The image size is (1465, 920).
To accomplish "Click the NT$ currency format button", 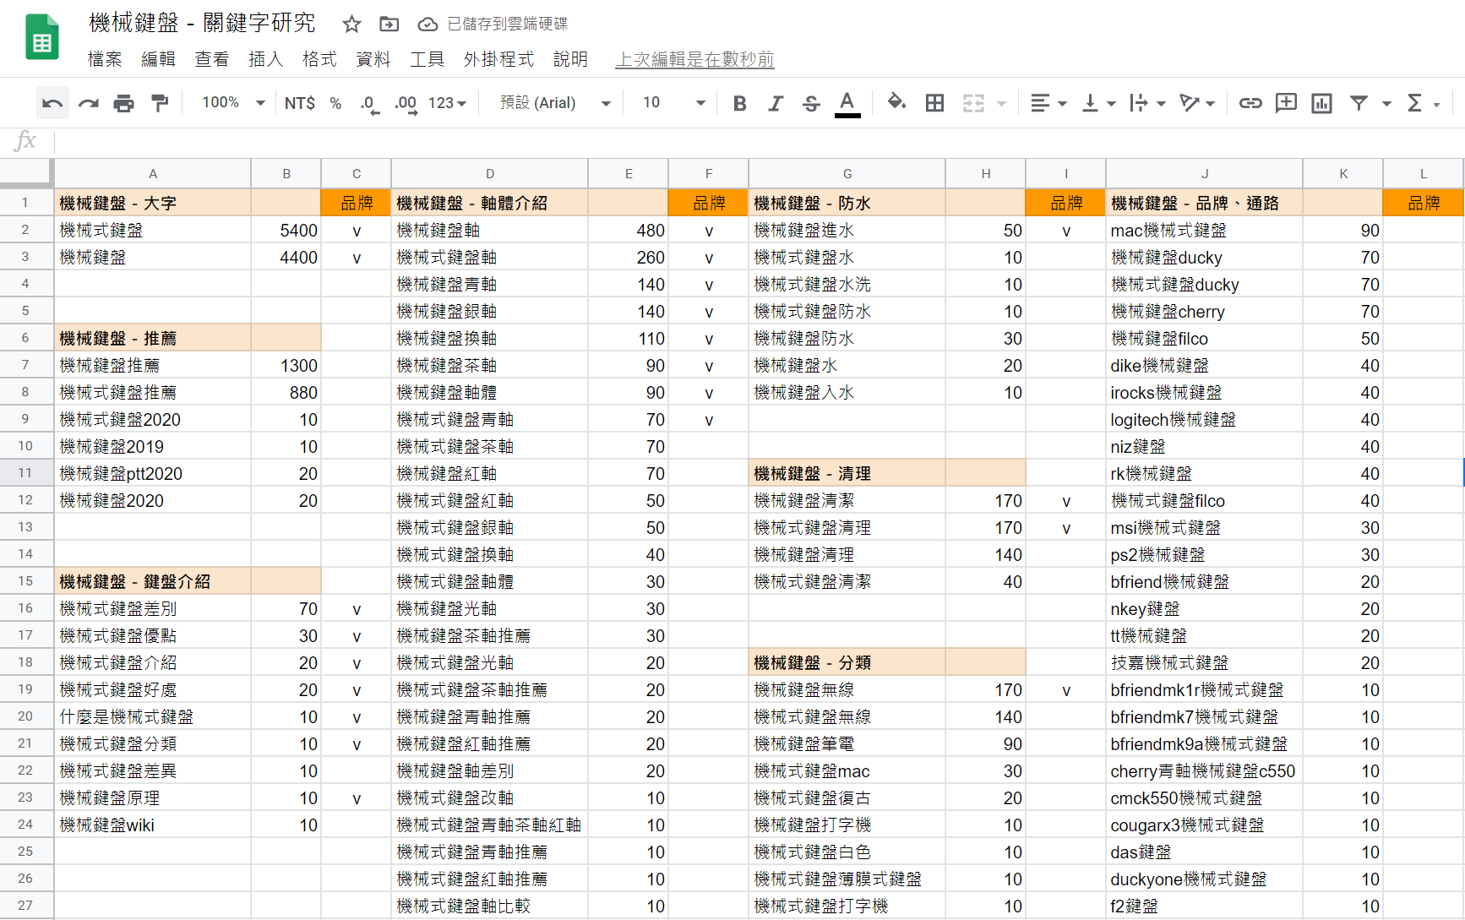I will (x=299, y=103).
